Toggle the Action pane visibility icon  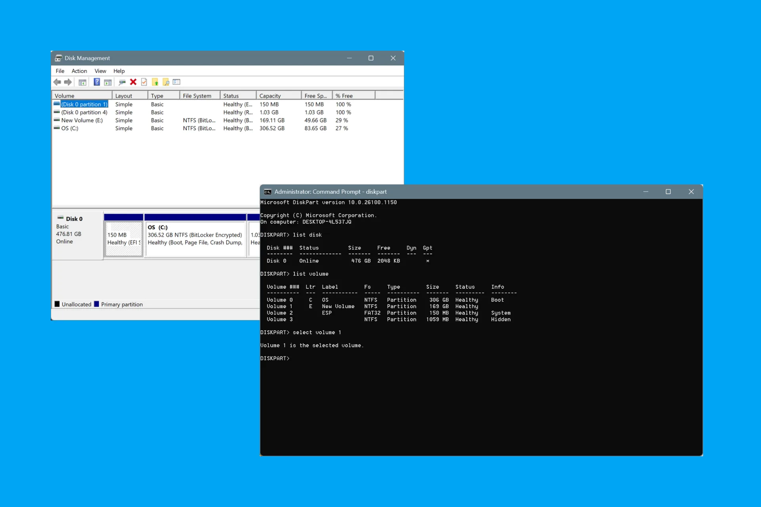tap(108, 82)
